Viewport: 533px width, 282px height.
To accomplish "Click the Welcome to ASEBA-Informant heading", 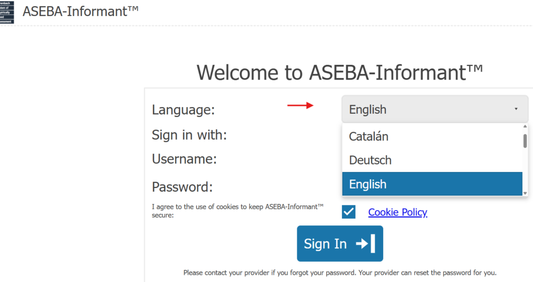I will pos(339,72).
